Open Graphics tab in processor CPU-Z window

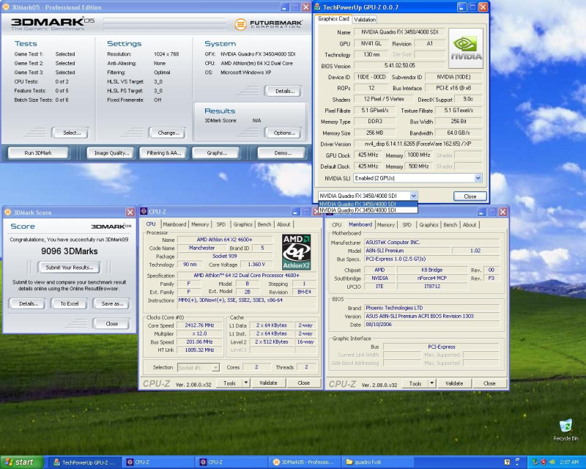click(243, 224)
